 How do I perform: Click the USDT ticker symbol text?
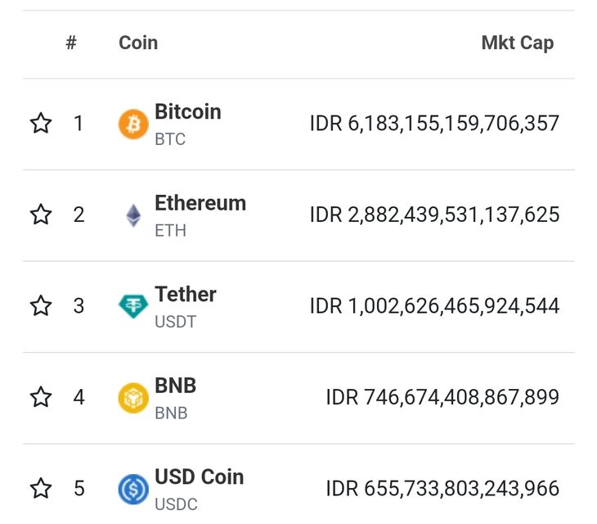pyautogui.click(x=175, y=322)
